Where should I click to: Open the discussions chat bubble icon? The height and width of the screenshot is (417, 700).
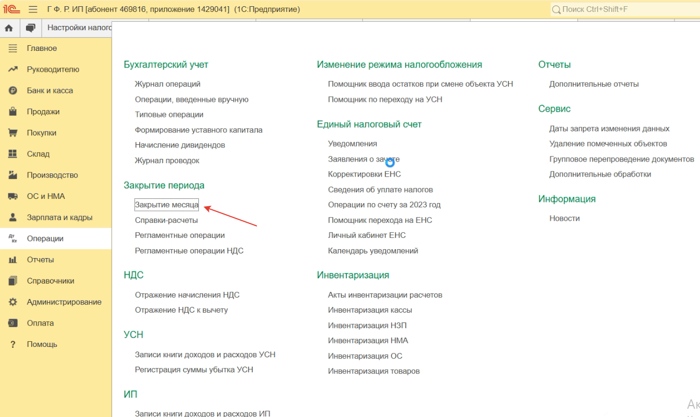click(x=31, y=28)
